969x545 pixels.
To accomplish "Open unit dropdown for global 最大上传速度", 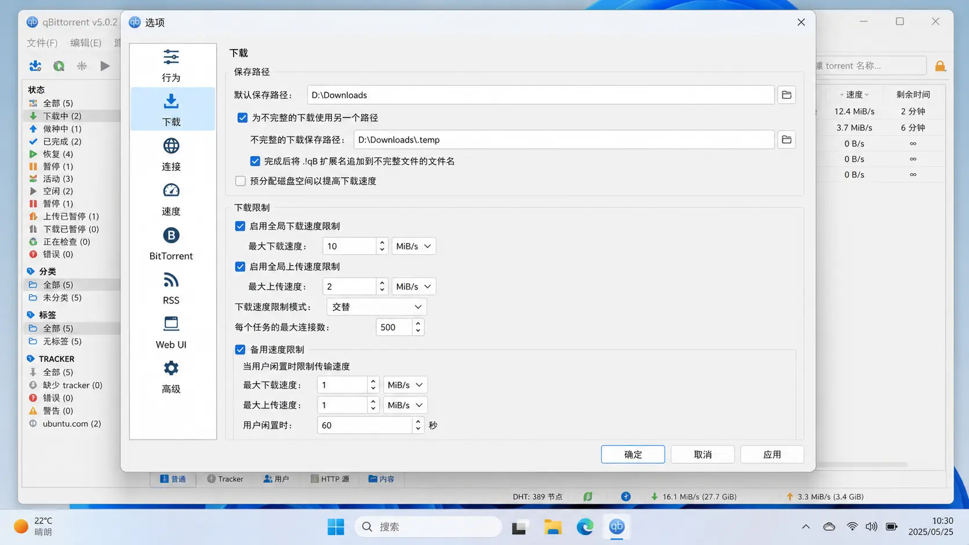I will click(x=413, y=287).
